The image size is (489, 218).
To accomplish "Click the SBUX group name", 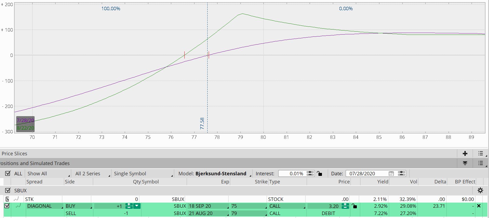I will (x=21, y=190).
